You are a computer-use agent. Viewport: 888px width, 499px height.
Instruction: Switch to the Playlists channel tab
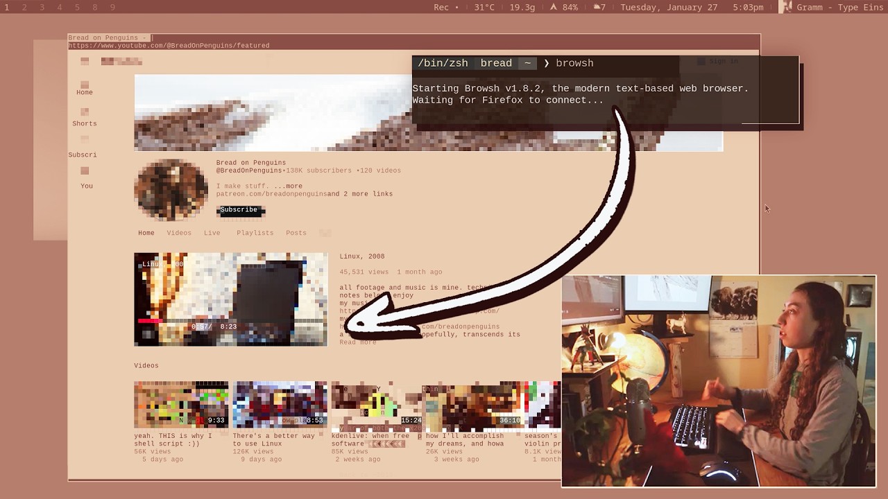[255, 233]
